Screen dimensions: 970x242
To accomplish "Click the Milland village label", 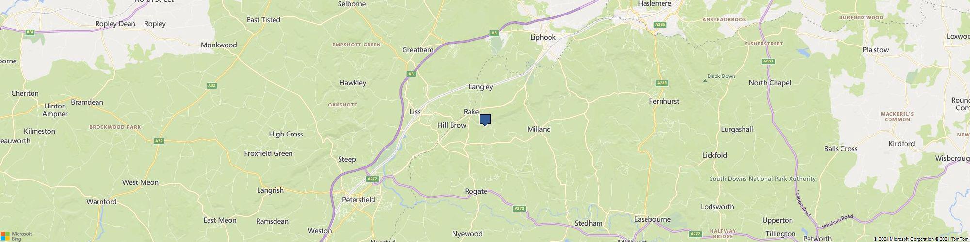I will tap(539, 129).
